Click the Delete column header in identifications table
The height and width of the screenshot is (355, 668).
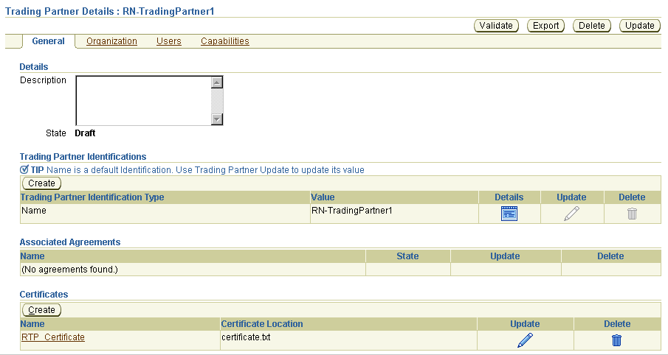632,197
